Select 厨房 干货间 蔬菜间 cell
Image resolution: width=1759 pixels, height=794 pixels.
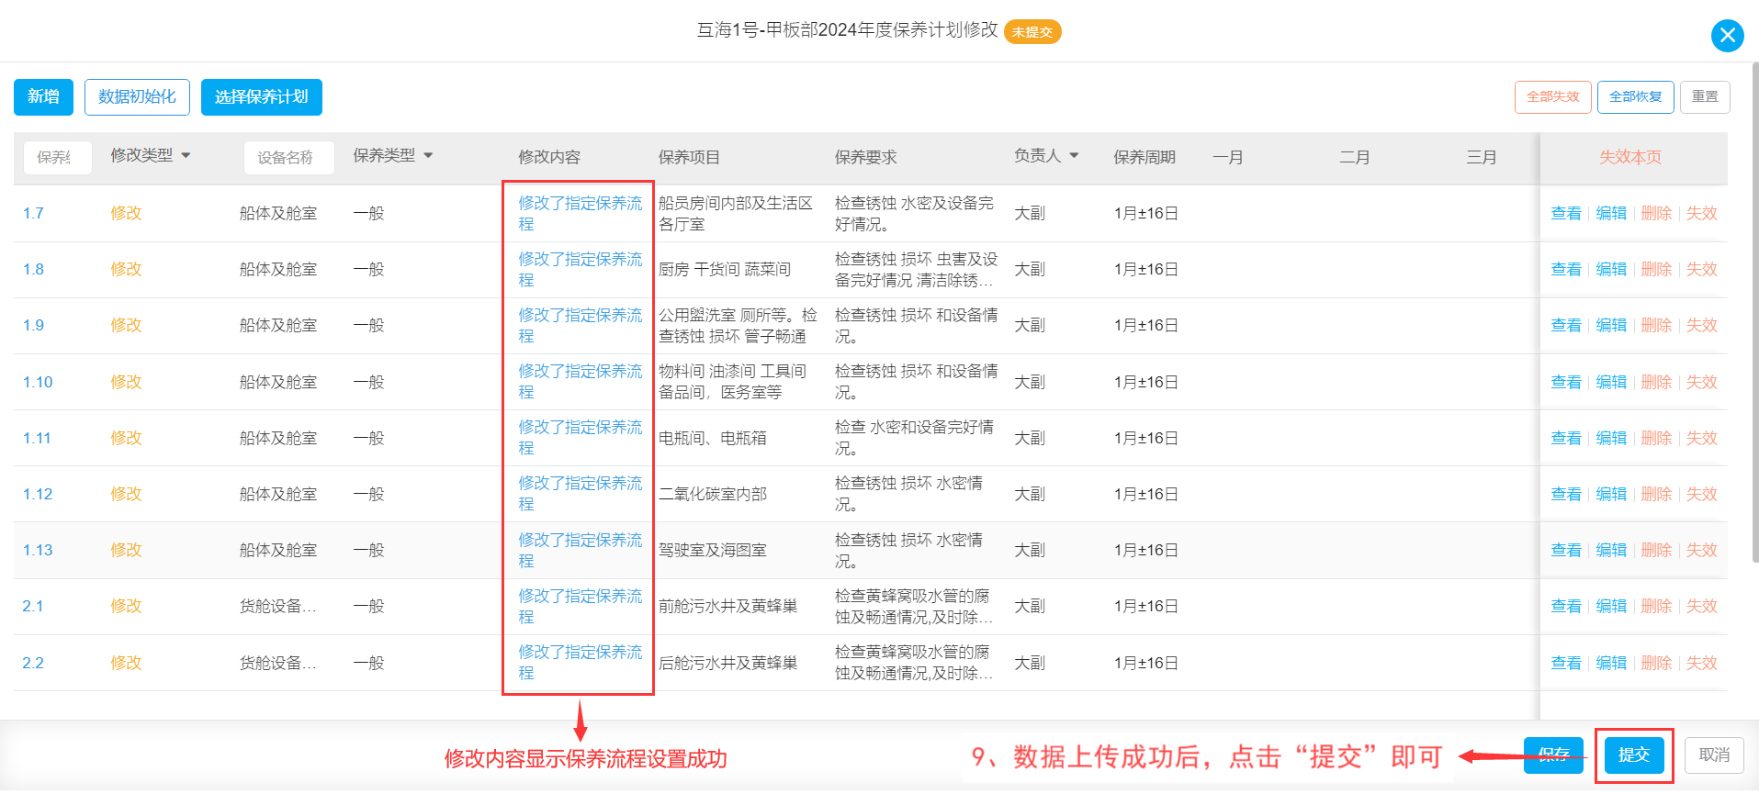725,269
